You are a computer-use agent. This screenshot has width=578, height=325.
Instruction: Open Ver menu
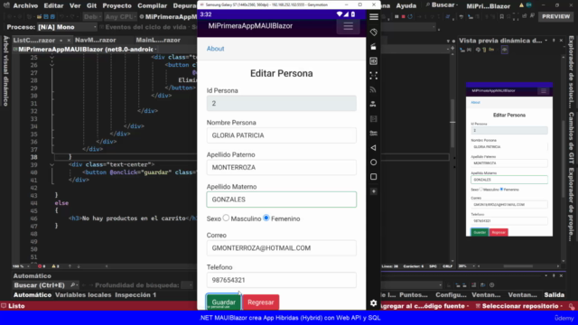point(75,6)
